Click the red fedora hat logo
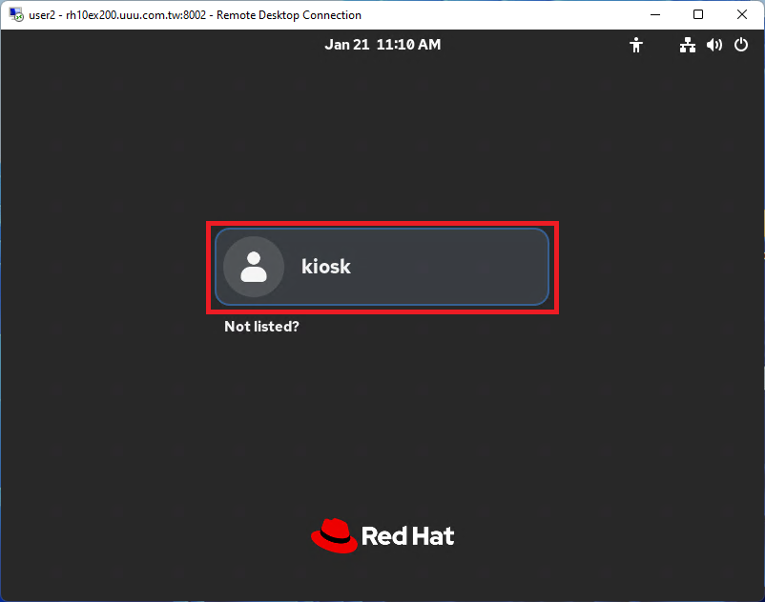This screenshot has width=765, height=602. click(333, 535)
